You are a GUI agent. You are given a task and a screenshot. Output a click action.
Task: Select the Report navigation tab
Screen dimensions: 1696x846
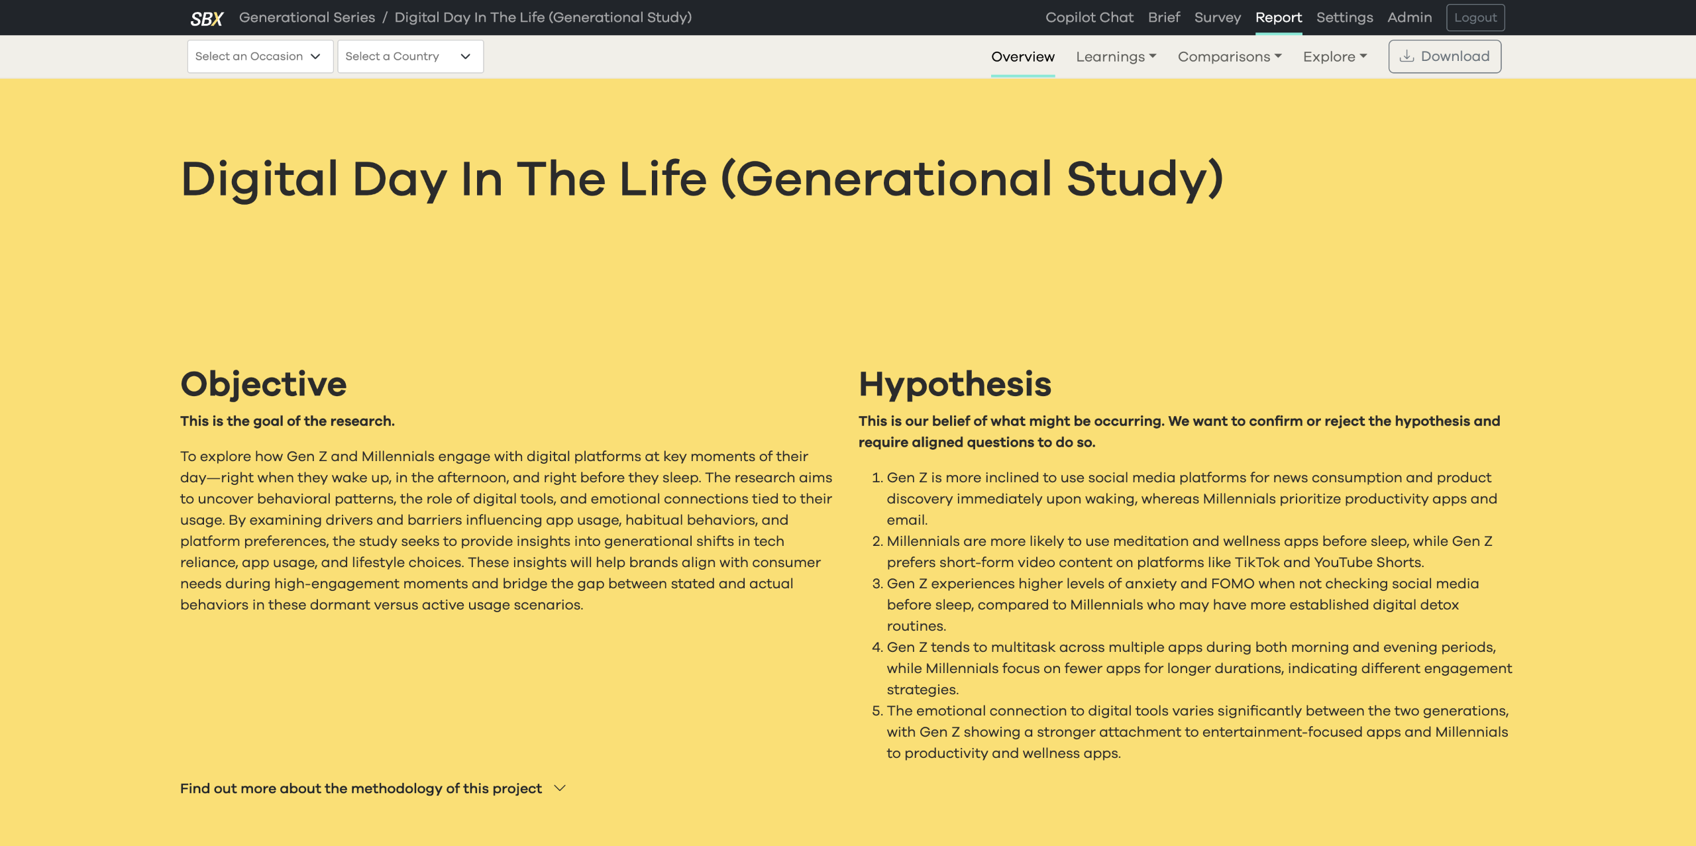click(x=1278, y=18)
